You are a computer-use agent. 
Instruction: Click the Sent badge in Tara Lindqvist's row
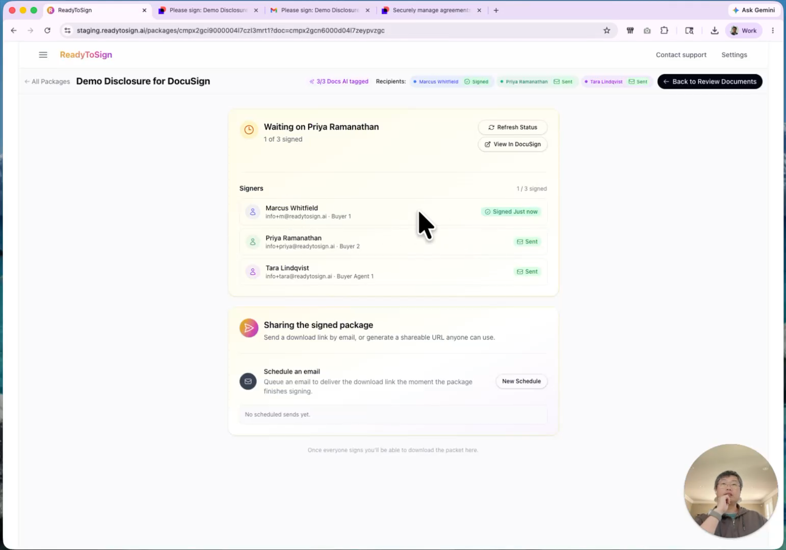coord(527,272)
